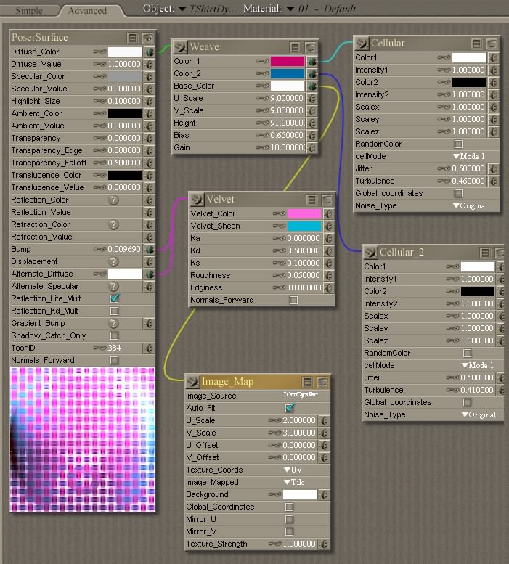The image size is (509, 564).
Task: Click the Weave Color_1 plug icon
Action: [x=312, y=62]
